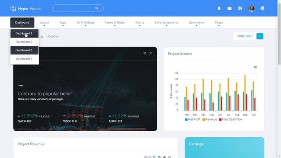Click the Control breadcrumb link
The height and width of the screenshot is (158, 281).
(x=53, y=36)
